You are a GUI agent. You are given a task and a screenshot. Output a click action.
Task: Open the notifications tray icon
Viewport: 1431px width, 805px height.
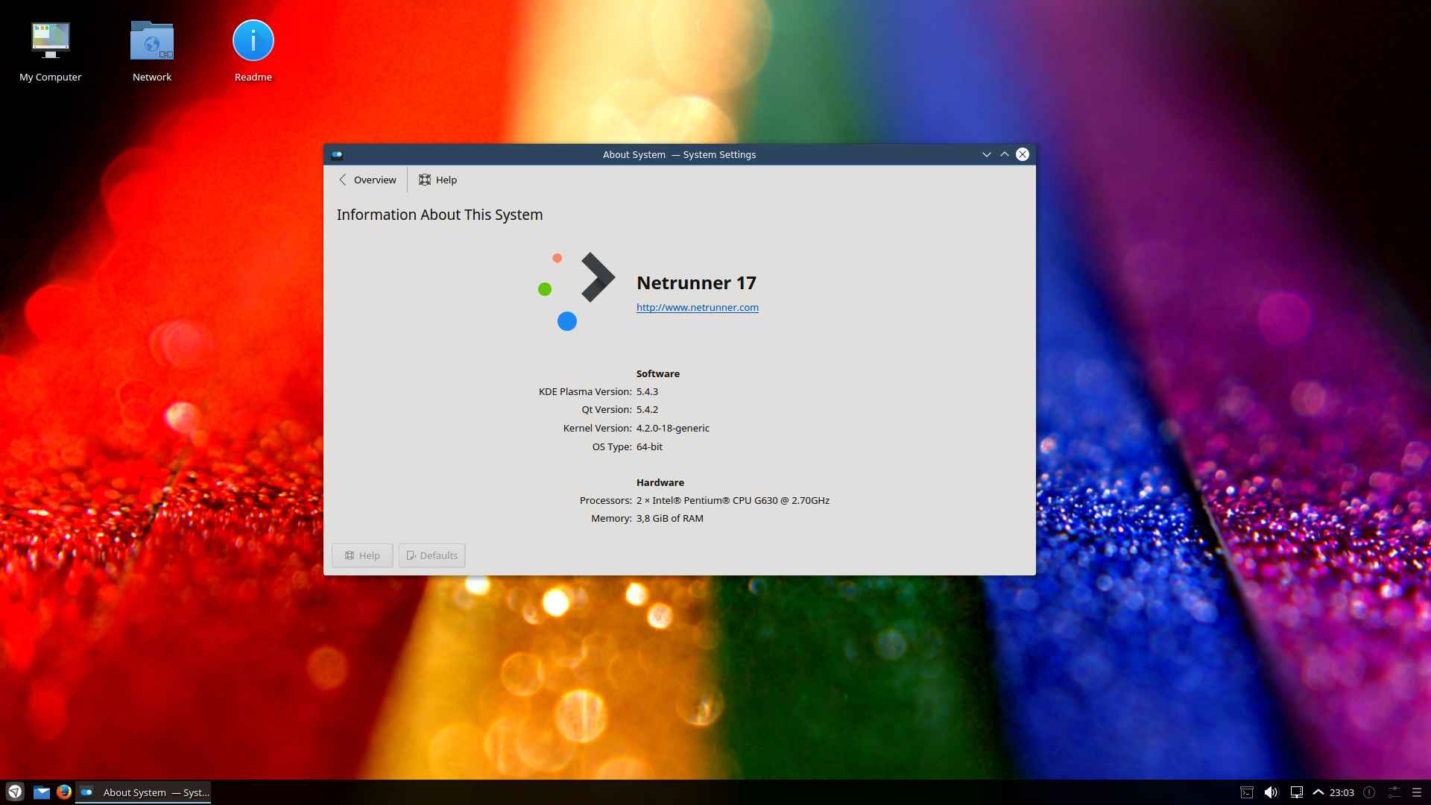1370,792
